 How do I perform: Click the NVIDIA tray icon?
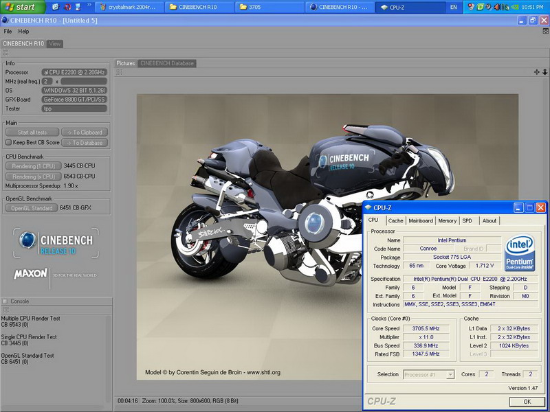514,7
